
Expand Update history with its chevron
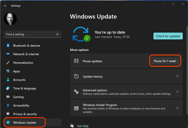point(177,76)
